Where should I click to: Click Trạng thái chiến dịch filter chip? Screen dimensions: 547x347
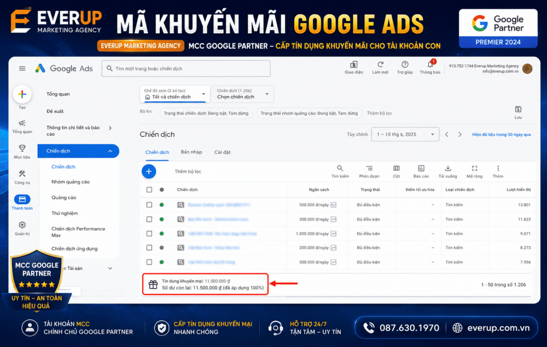206,113
